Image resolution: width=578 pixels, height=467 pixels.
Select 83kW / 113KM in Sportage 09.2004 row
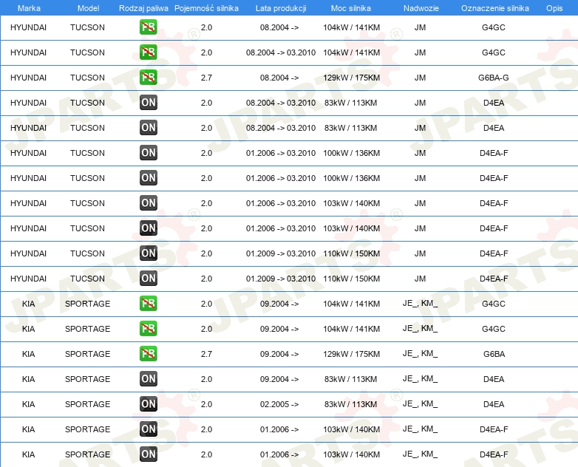coord(350,379)
